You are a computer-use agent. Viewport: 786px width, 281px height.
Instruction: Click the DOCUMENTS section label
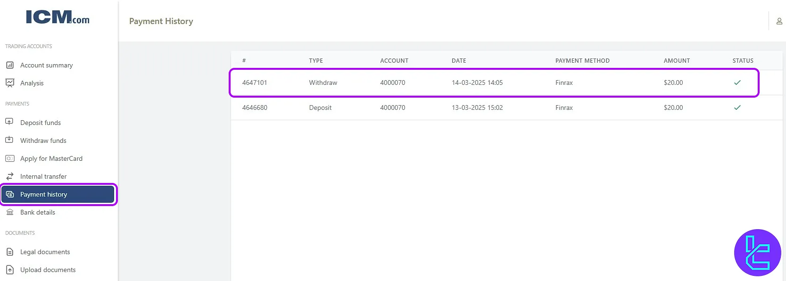coord(20,233)
